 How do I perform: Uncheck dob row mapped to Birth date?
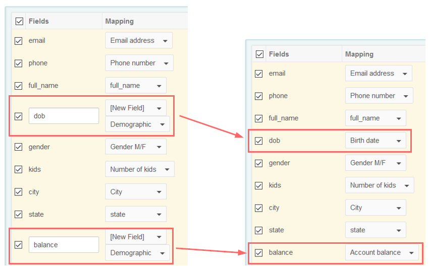(258, 141)
